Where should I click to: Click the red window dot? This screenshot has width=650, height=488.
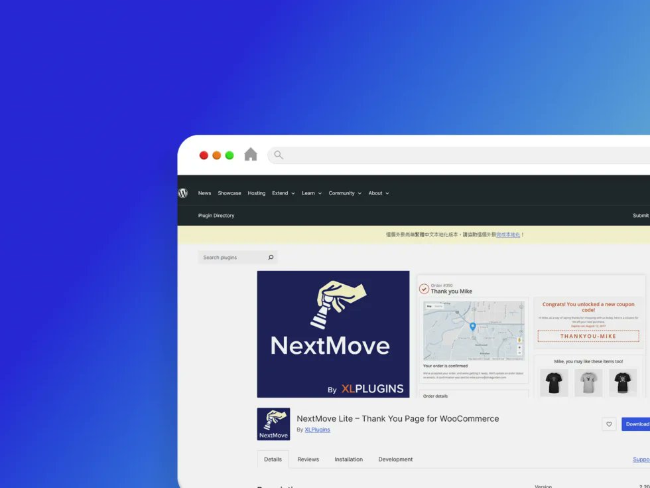coord(204,155)
